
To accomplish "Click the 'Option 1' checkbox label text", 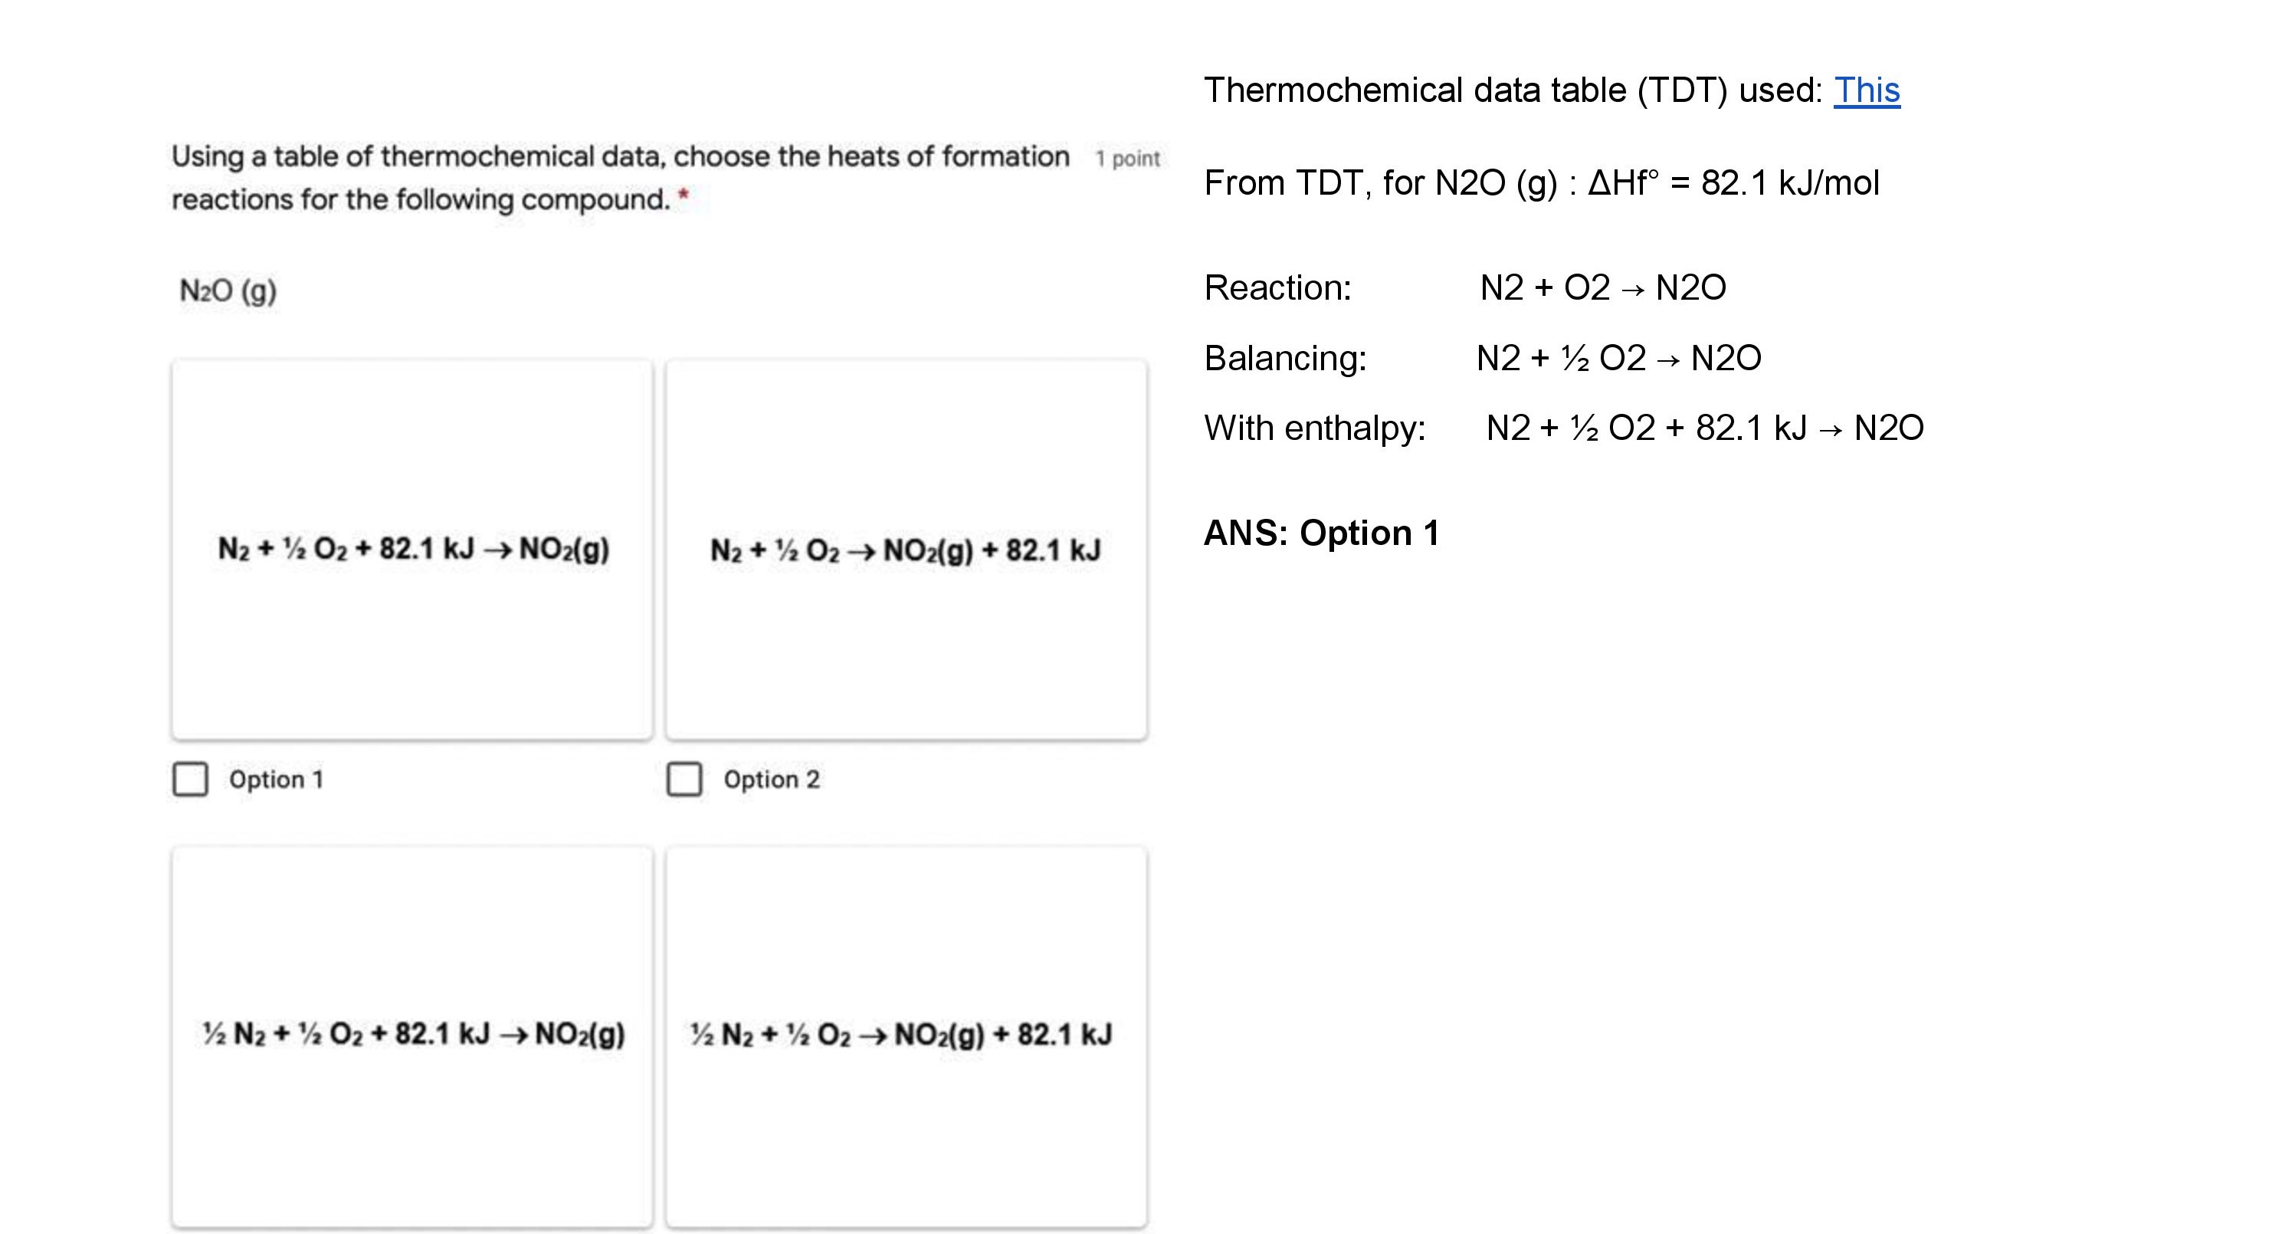I will [276, 779].
